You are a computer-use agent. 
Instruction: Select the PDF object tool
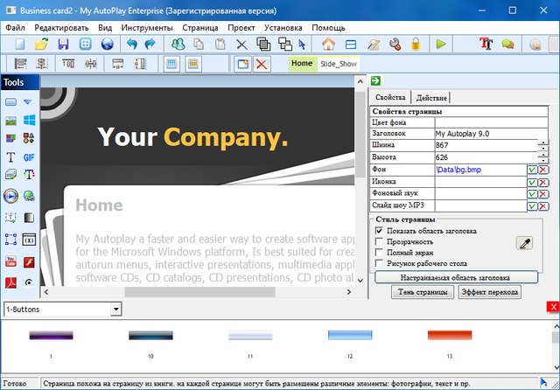tap(10, 282)
